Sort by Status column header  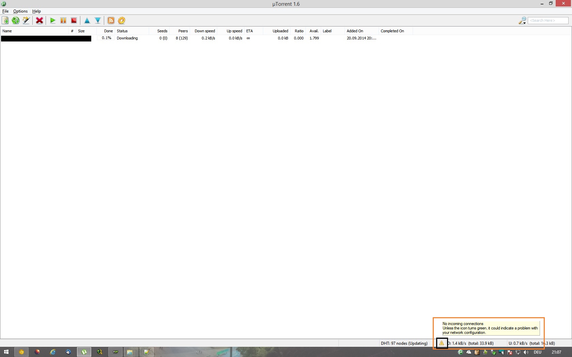(132, 31)
